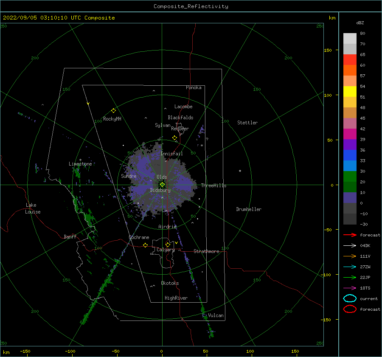
Task: Click the 39 dBZ purple swatch
Action: (x=350, y=144)
